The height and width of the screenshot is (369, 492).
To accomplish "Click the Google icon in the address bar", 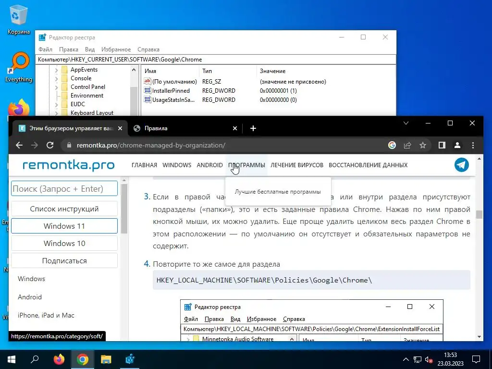I will [392, 145].
